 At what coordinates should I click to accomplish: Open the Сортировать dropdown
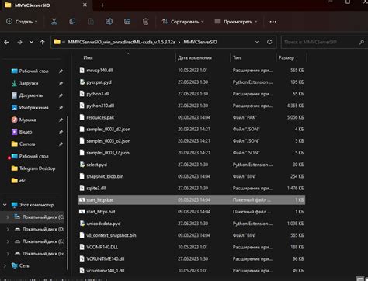click(x=182, y=22)
